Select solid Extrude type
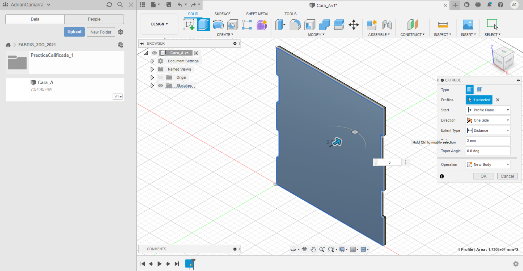The width and height of the screenshot is (523, 271). 470,89
